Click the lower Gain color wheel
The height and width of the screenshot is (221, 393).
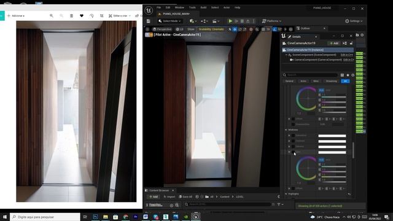click(306, 168)
